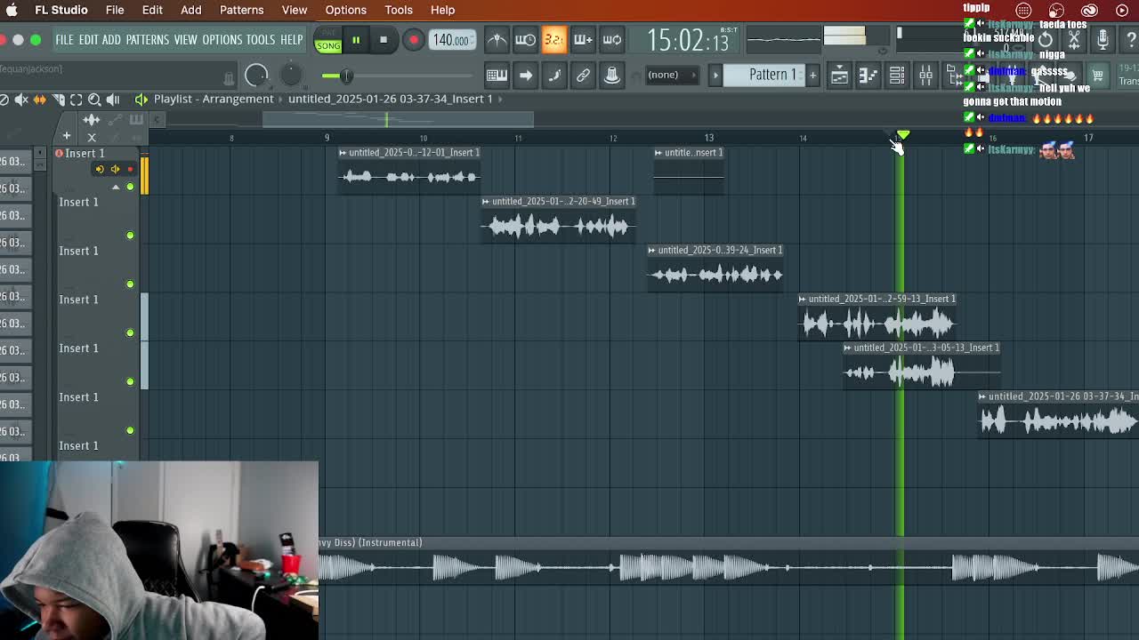
Task: Click the multilink controllers knob icon
Action: pos(612,76)
